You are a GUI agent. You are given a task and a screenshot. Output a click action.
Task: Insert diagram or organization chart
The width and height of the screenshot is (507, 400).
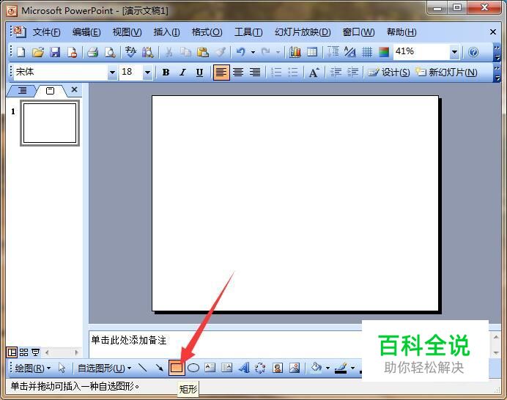tap(260, 368)
